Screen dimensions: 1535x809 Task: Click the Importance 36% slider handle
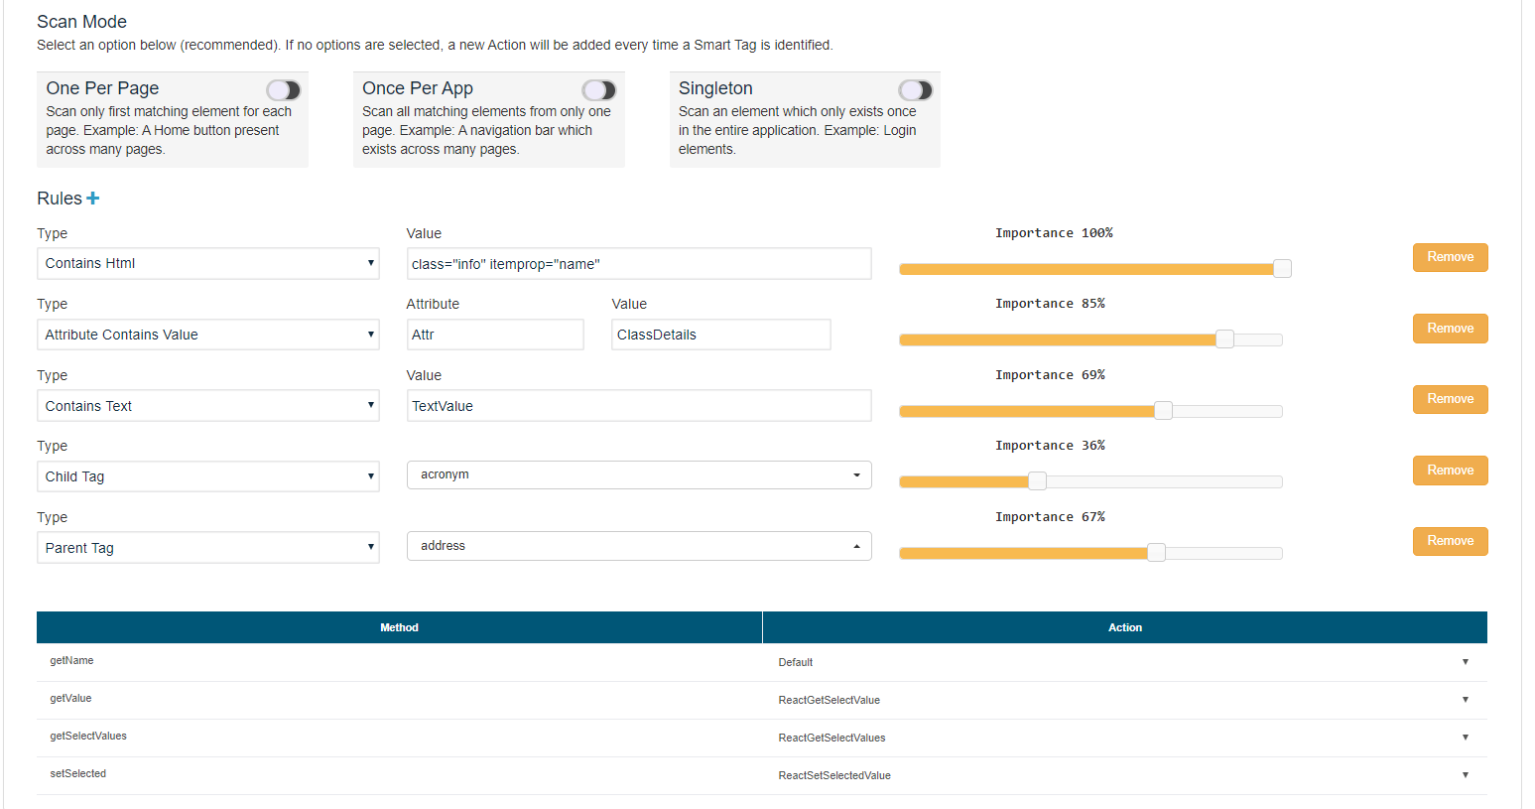[x=1037, y=481]
